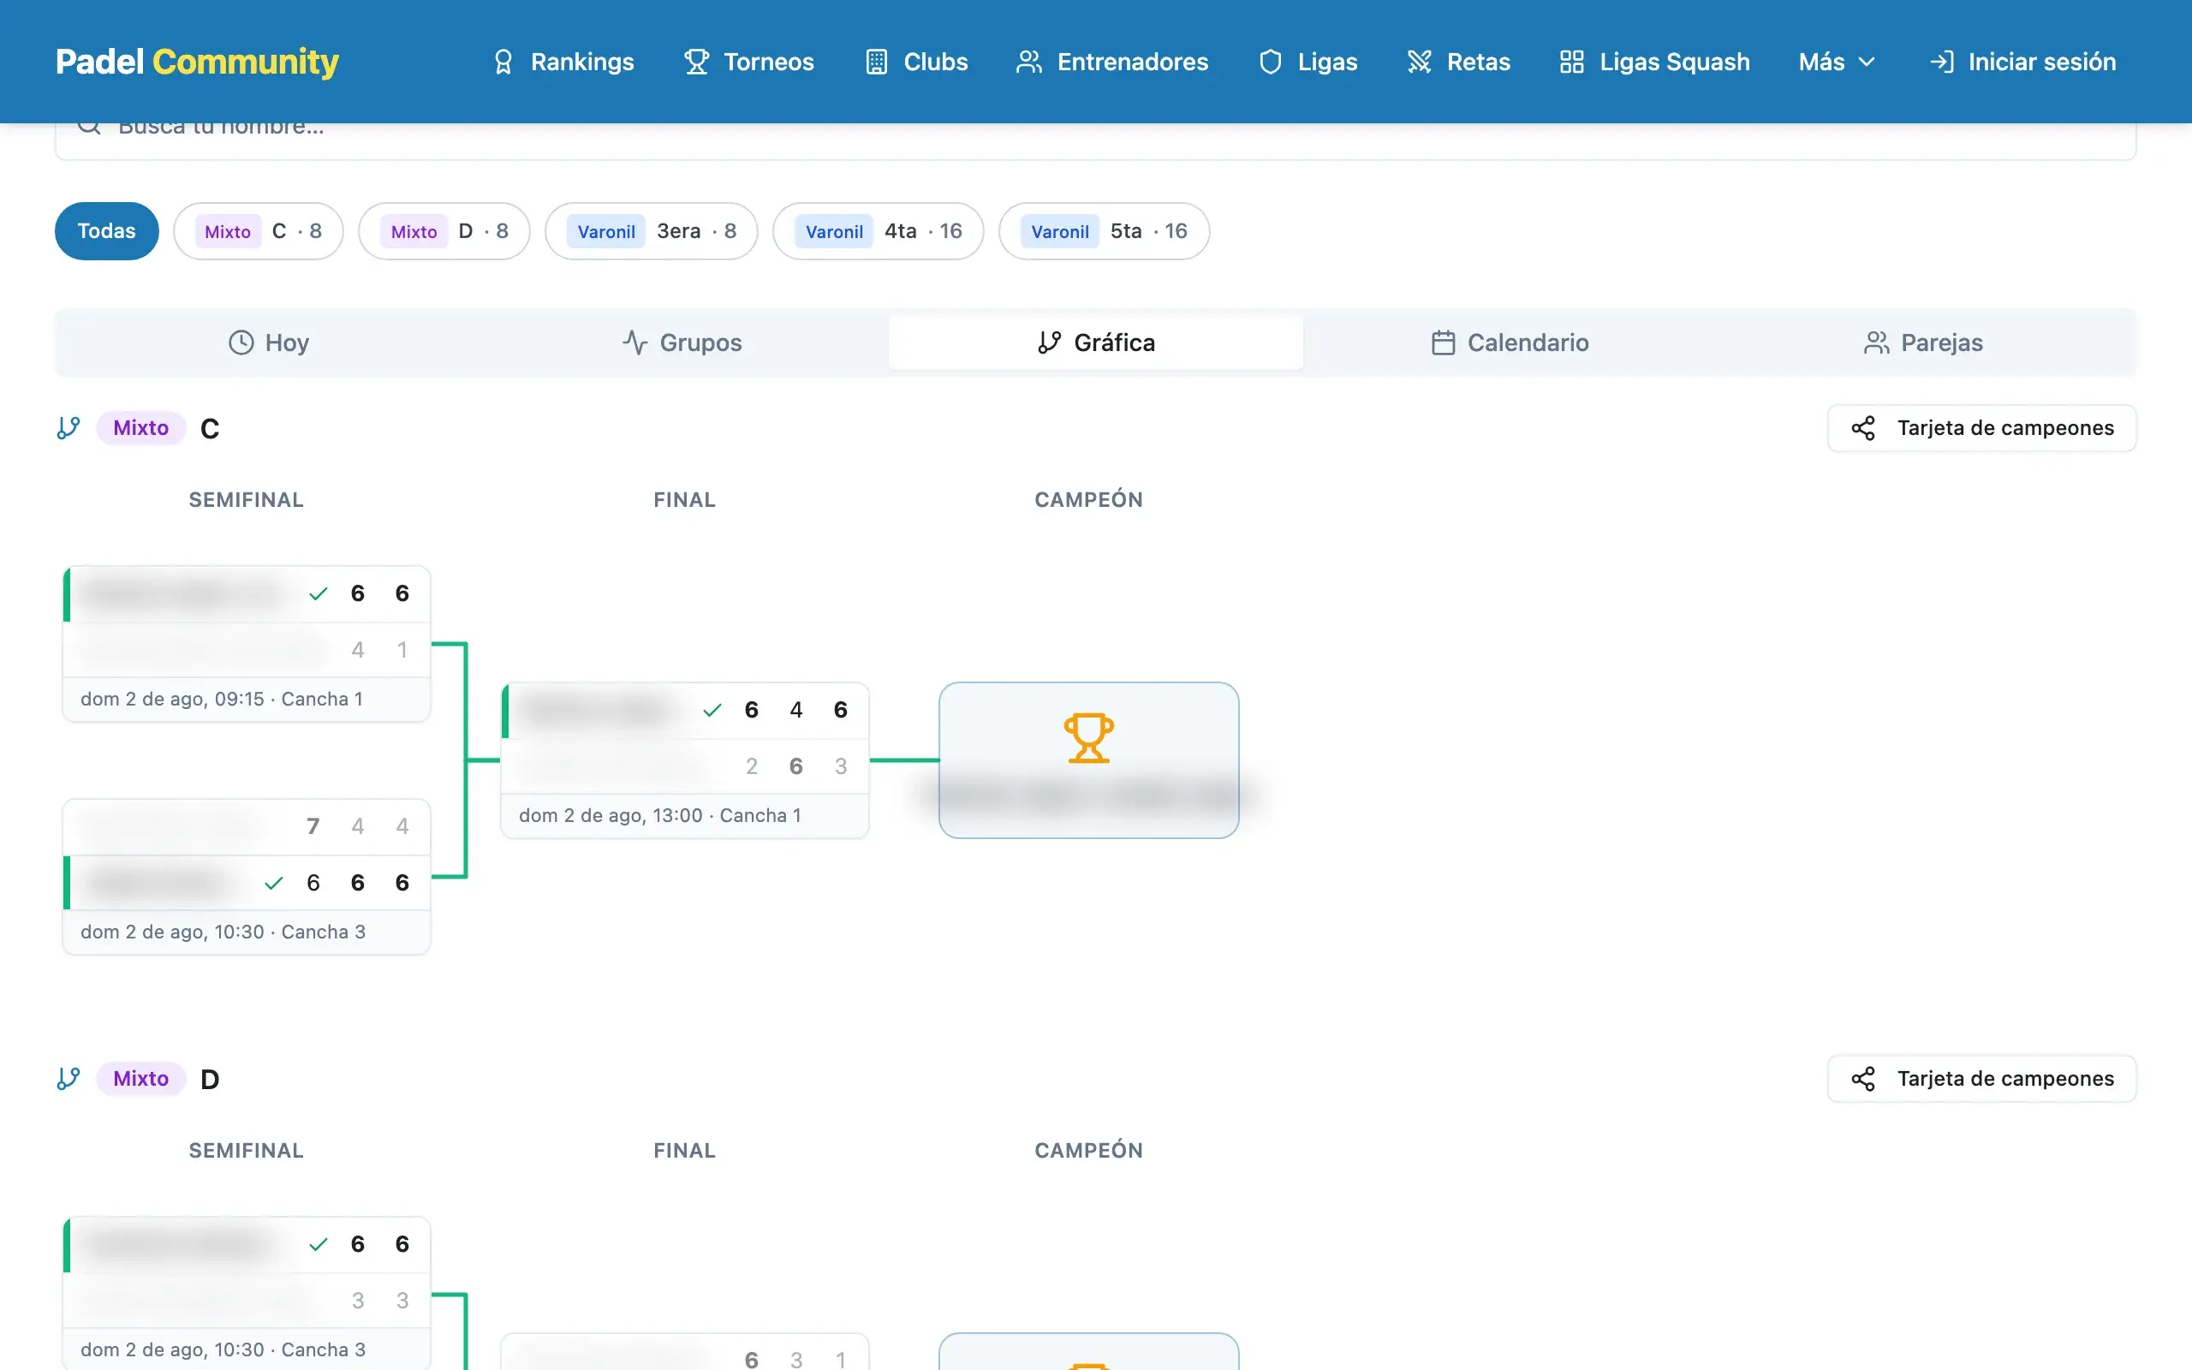
Task: Open Entrenadores from the navbar
Action: (1112, 62)
